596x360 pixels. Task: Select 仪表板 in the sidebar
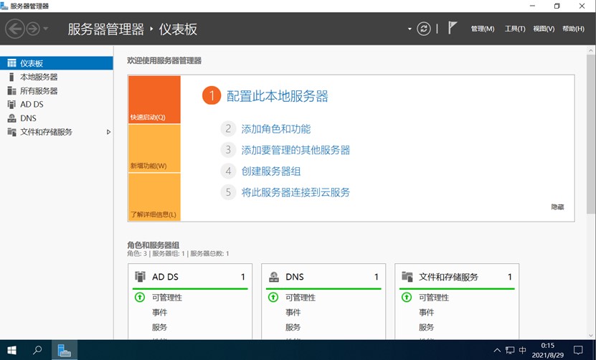pos(56,63)
